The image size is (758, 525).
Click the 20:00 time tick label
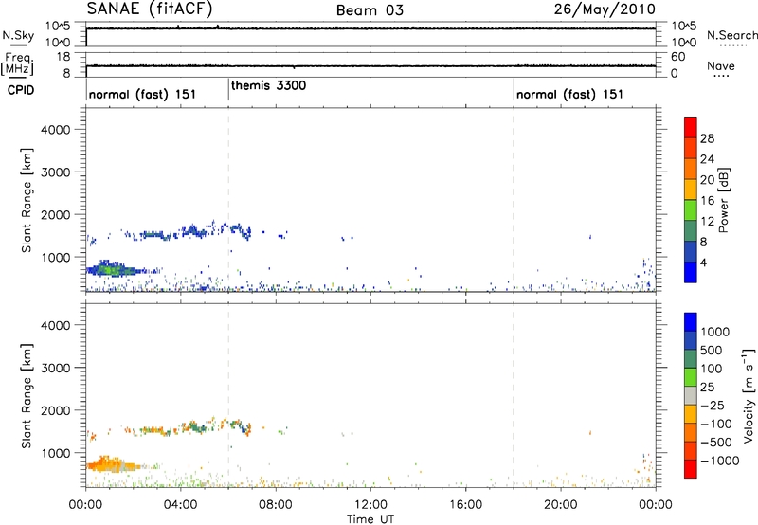(x=560, y=505)
